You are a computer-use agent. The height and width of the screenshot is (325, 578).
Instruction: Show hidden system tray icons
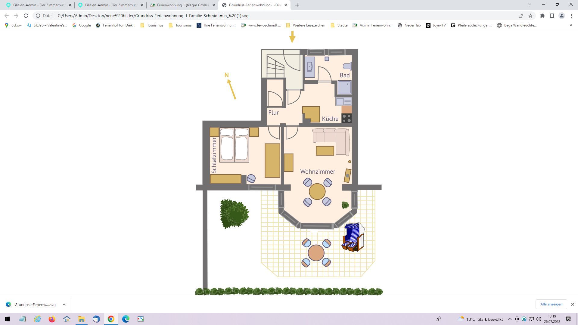tap(509, 319)
